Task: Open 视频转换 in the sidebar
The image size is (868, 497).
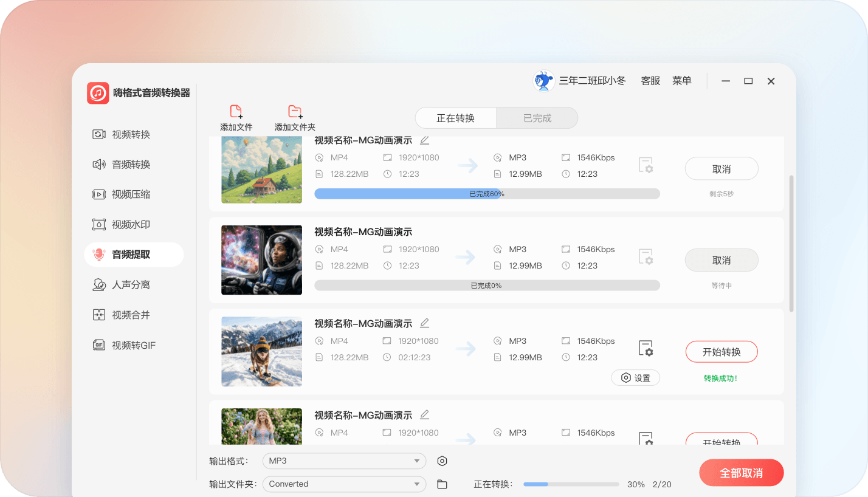Action: click(122, 134)
